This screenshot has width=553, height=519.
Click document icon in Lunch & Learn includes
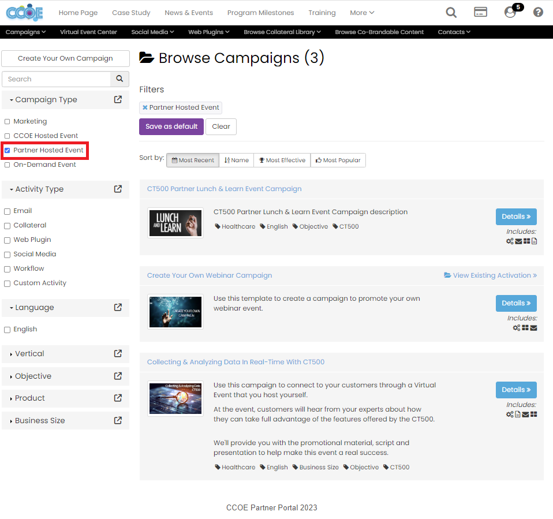[535, 241]
